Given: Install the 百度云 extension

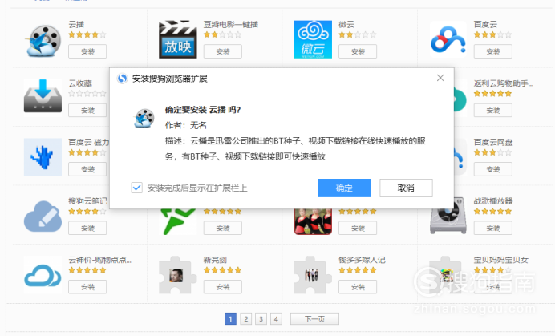Looking at the screenshot, I should (x=493, y=51).
